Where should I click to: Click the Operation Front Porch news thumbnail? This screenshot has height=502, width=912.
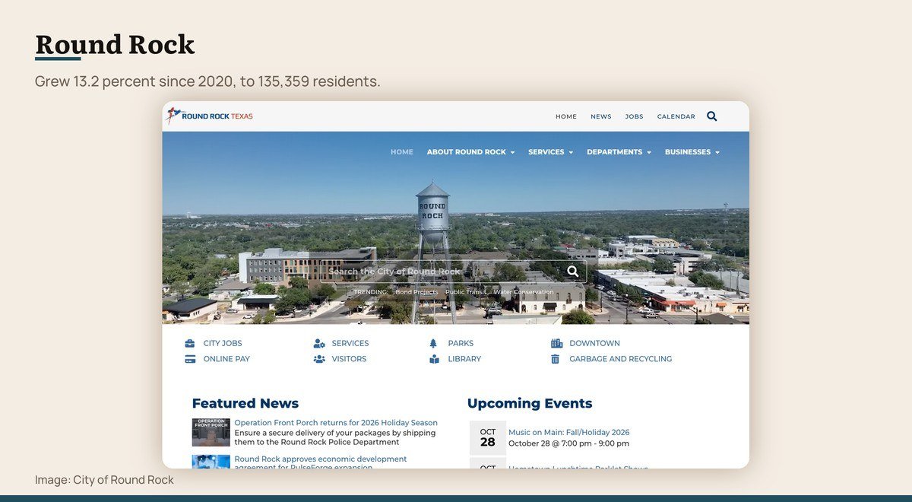tap(211, 432)
